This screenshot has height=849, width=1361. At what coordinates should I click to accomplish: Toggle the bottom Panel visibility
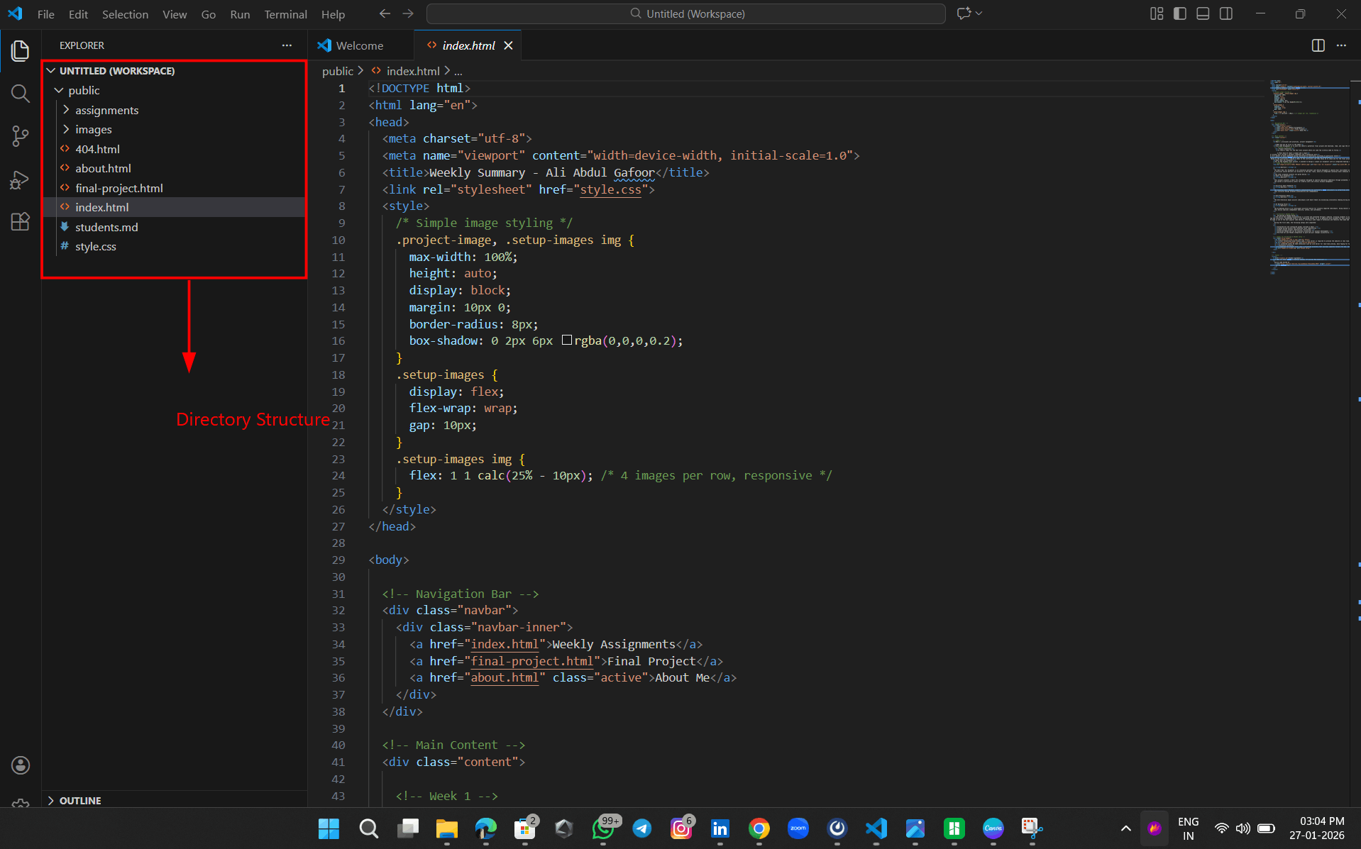[1203, 13]
